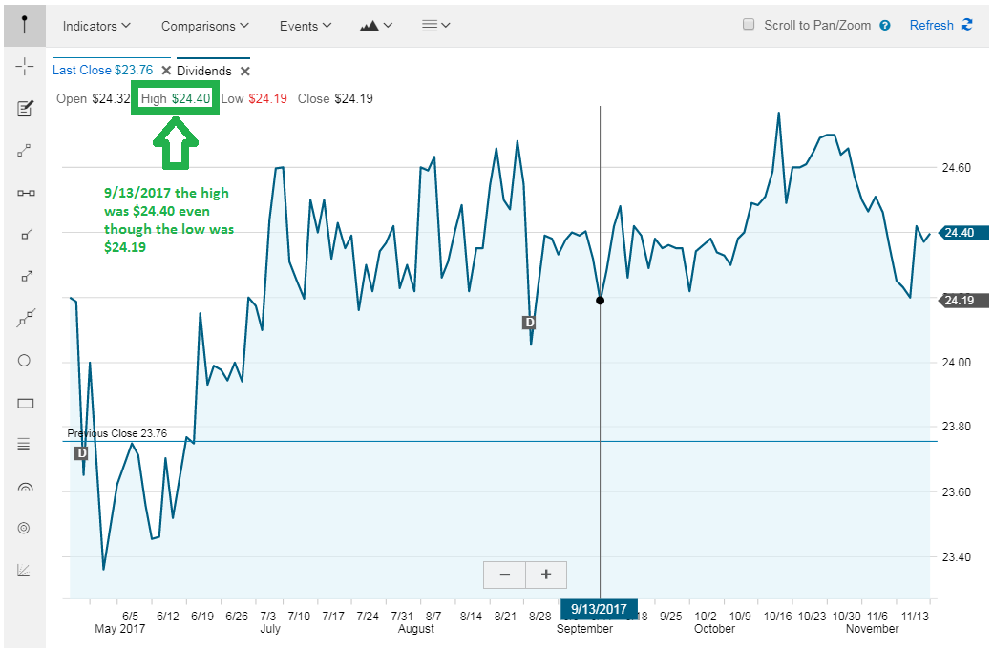Remove the Dividends overlay
The image size is (993, 648).
[x=245, y=71]
